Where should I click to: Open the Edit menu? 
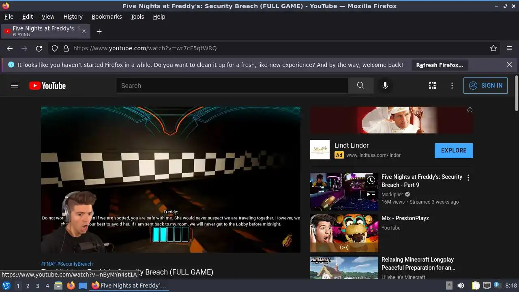point(28,17)
